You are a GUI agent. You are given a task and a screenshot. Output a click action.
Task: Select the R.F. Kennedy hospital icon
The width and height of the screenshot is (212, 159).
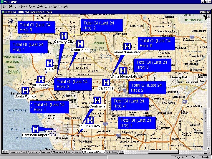click(x=90, y=120)
